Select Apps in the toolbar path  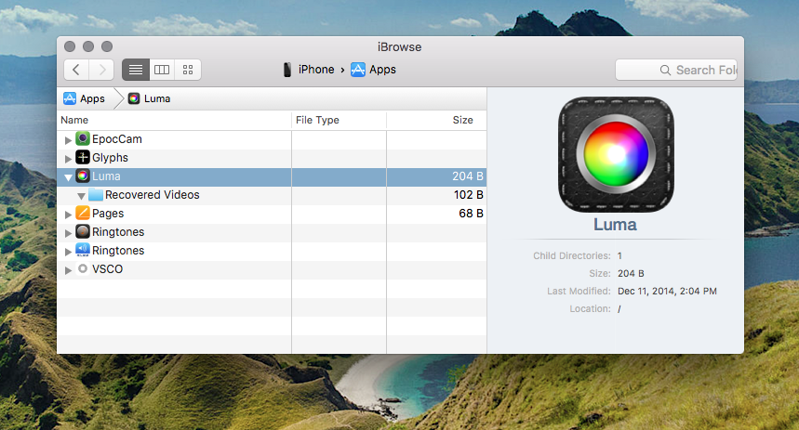tap(382, 70)
